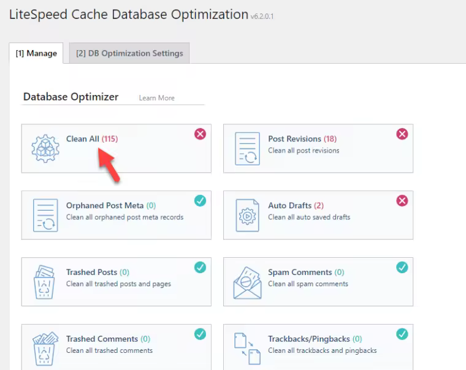Click the Trashed Comments bin icon
The height and width of the screenshot is (370, 466).
pyautogui.click(x=45, y=349)
